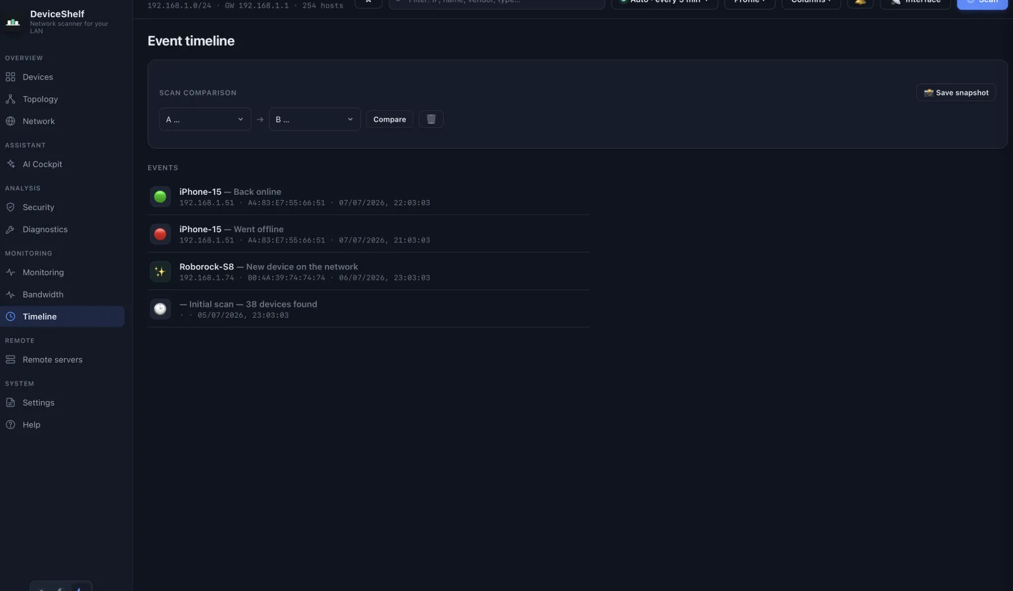Click timestamp 07/07/2026, 22:03:03
Image resolution: width=1013 pixels, height=591 pixels.
point(384,203)
